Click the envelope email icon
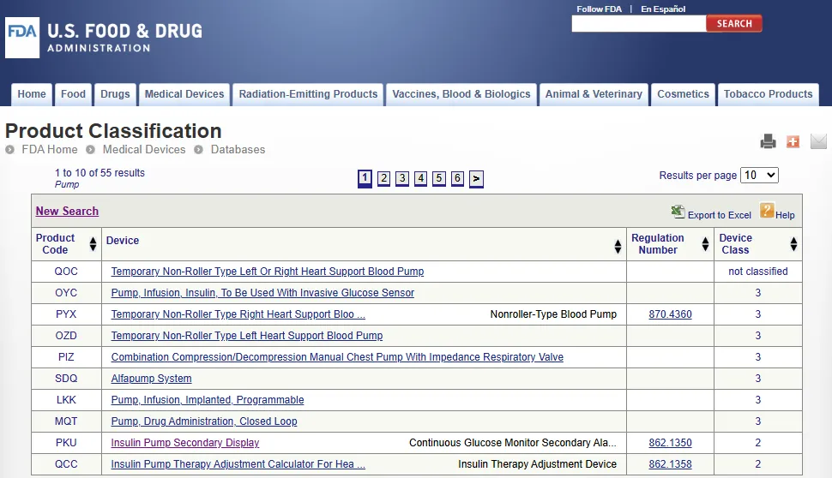 818,141
